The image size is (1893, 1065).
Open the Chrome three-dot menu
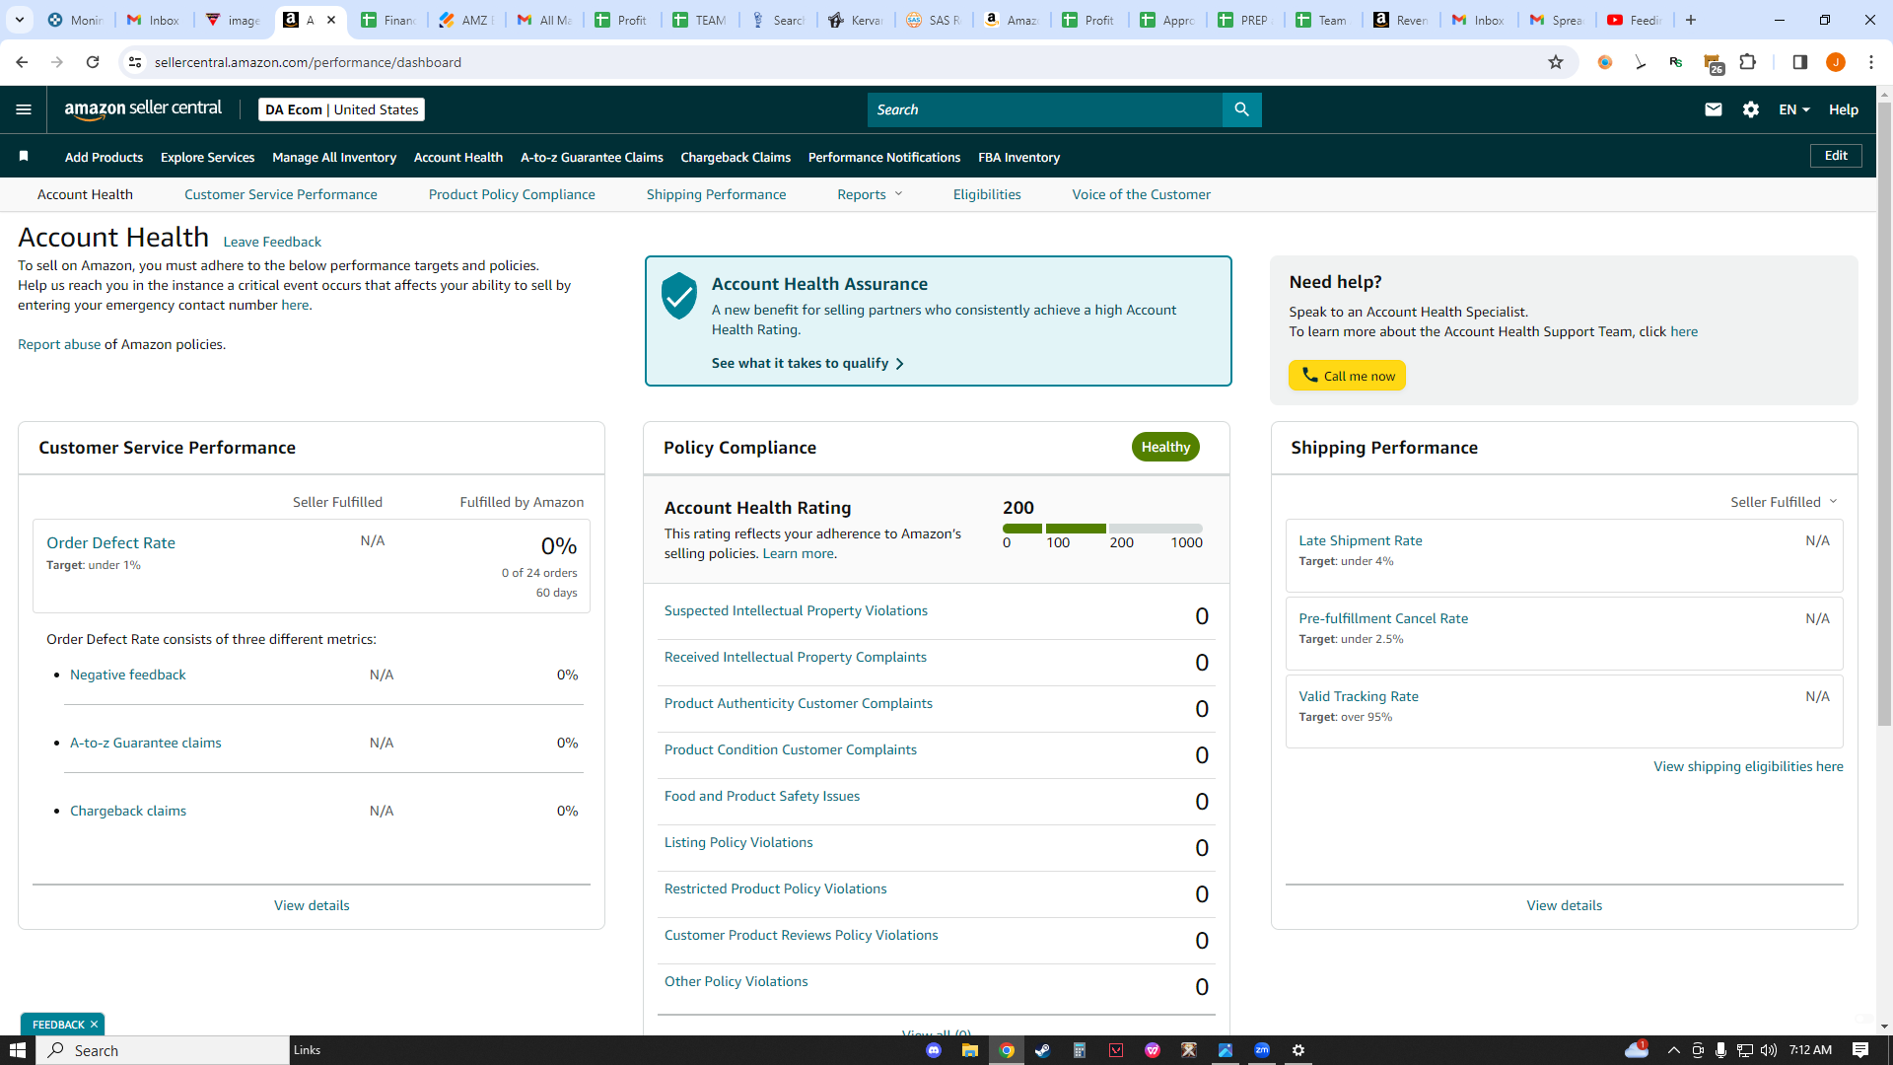pos(1871,62)
